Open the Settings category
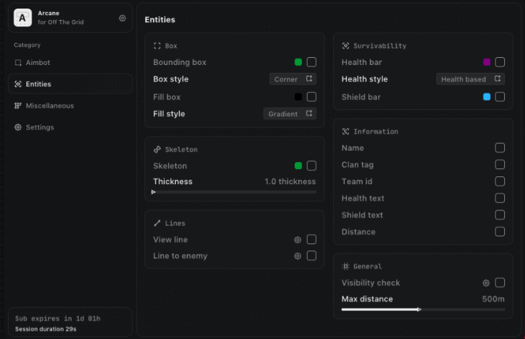Viewport: 525px width, 339px height. click(x=39, y=127)
